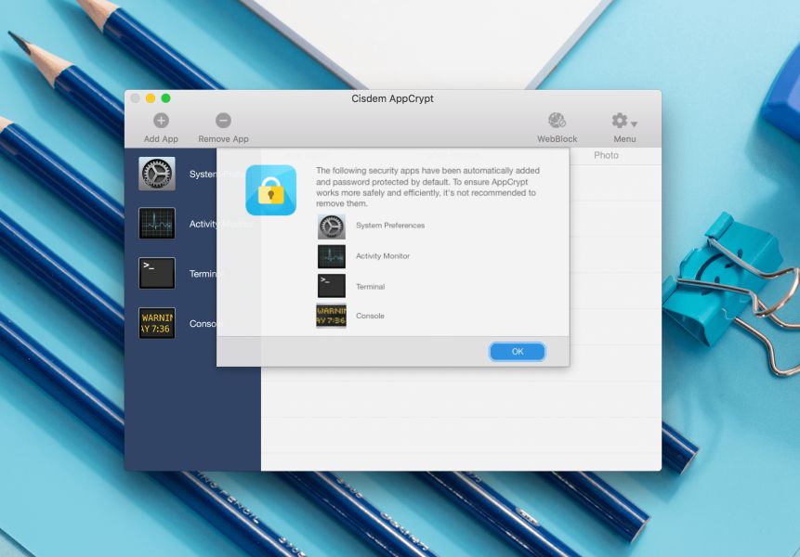This screenshot has width=800, height=557.
Task: Click the 'Console' label in dialog
Action: (370, 316)
